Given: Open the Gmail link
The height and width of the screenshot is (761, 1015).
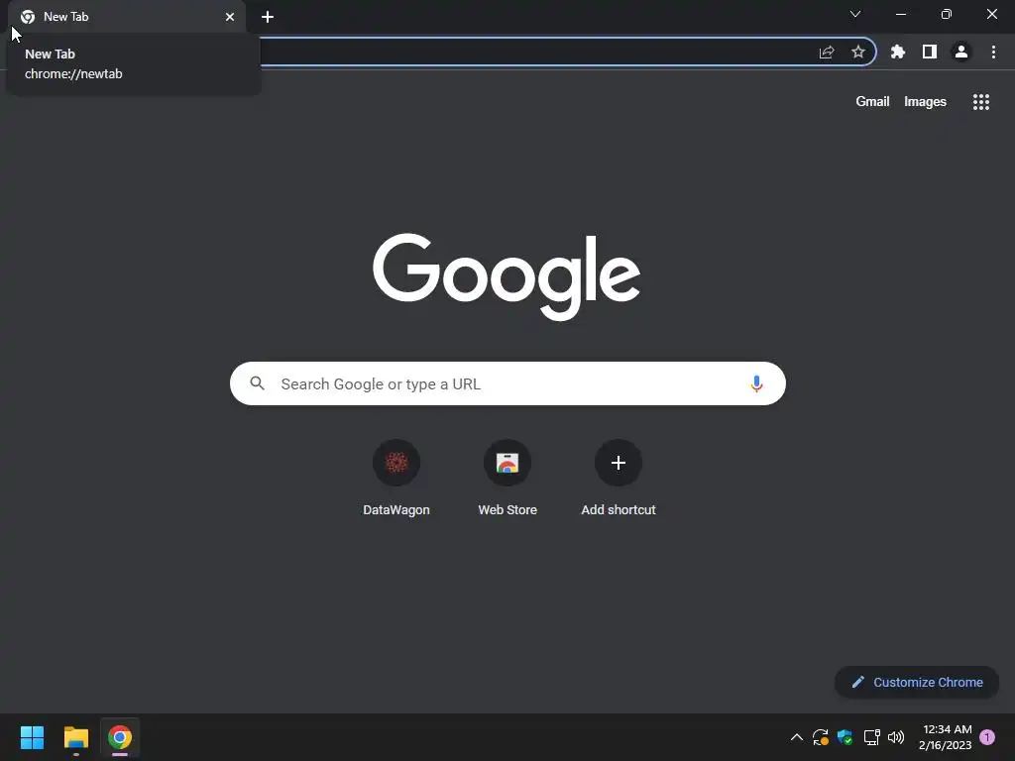Looking at the screenshot, I should tap(872, 102).
